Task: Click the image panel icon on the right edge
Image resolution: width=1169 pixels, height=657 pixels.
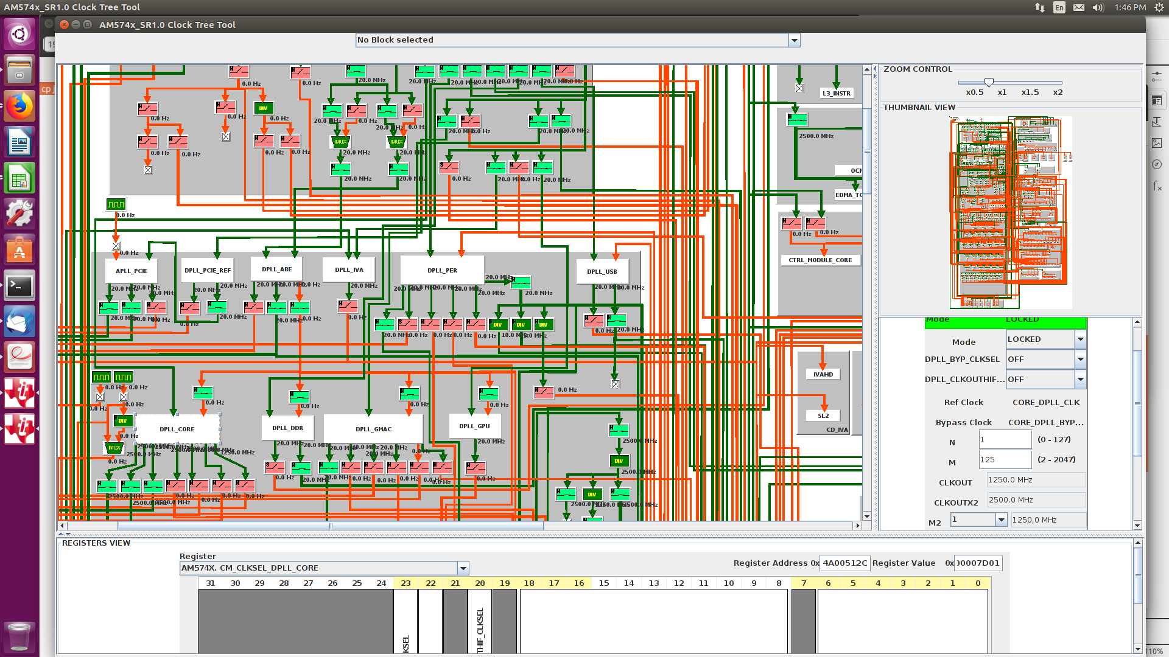Action: 1157,143
